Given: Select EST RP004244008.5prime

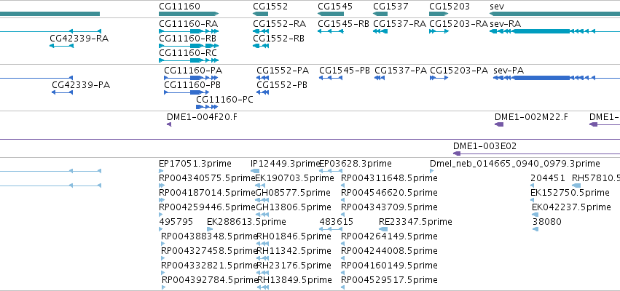Looking at the screenshot, I should coord(343,258).
